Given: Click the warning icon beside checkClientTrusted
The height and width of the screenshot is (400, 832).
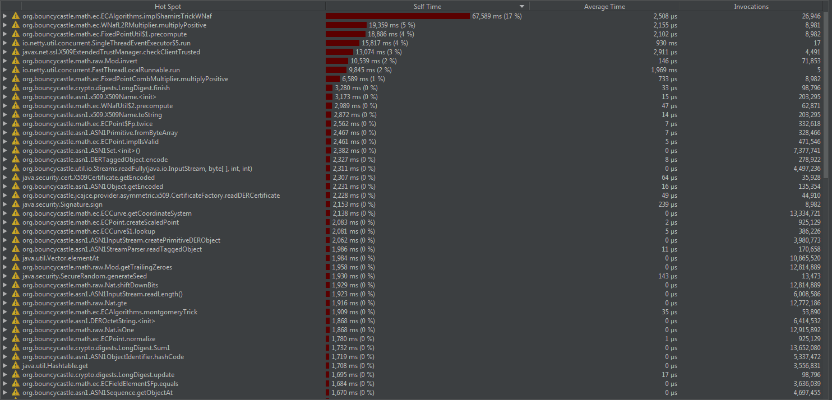Looking at the screenshot, I should [15, 52].
